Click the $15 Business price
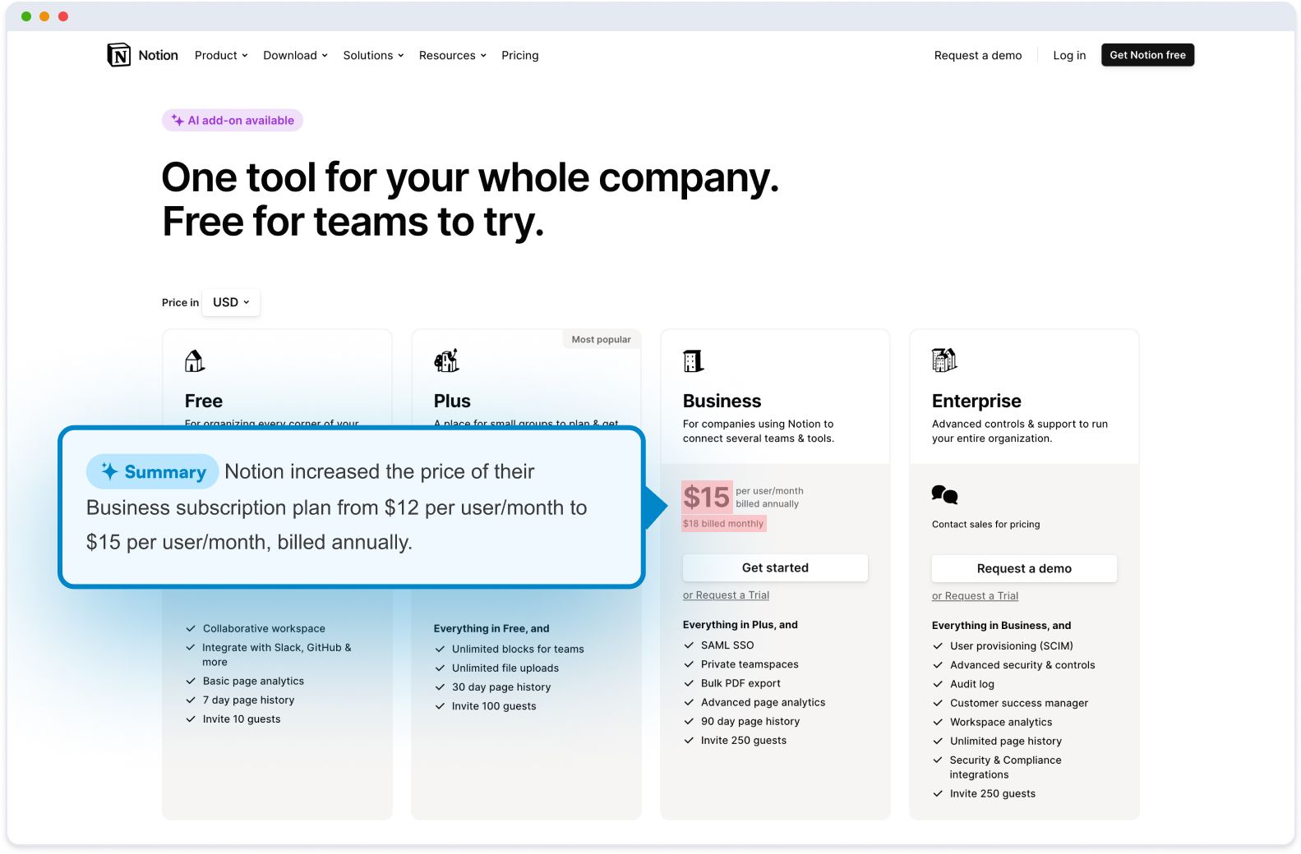Viewport: 1301px width, 854px height. tap(707, 497)
